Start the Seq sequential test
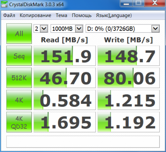The image size is (166, 152). (x=19, y=56)
